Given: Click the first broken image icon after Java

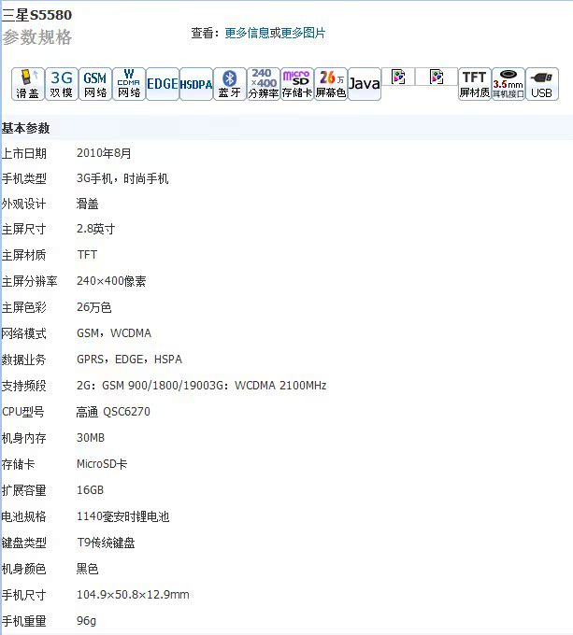Looking at the screenshot, I should click(x=398, y=77).
